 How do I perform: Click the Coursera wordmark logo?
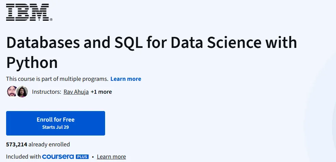pos(58,157)
